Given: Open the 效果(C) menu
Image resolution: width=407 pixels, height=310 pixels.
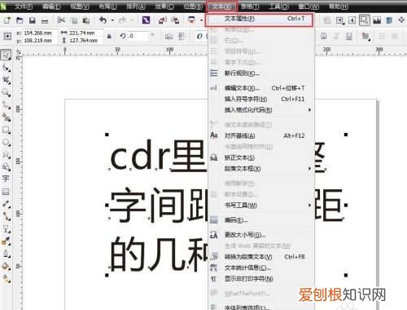Looking at the screenshot, I should pyautogui.click(x=164, y=7).
